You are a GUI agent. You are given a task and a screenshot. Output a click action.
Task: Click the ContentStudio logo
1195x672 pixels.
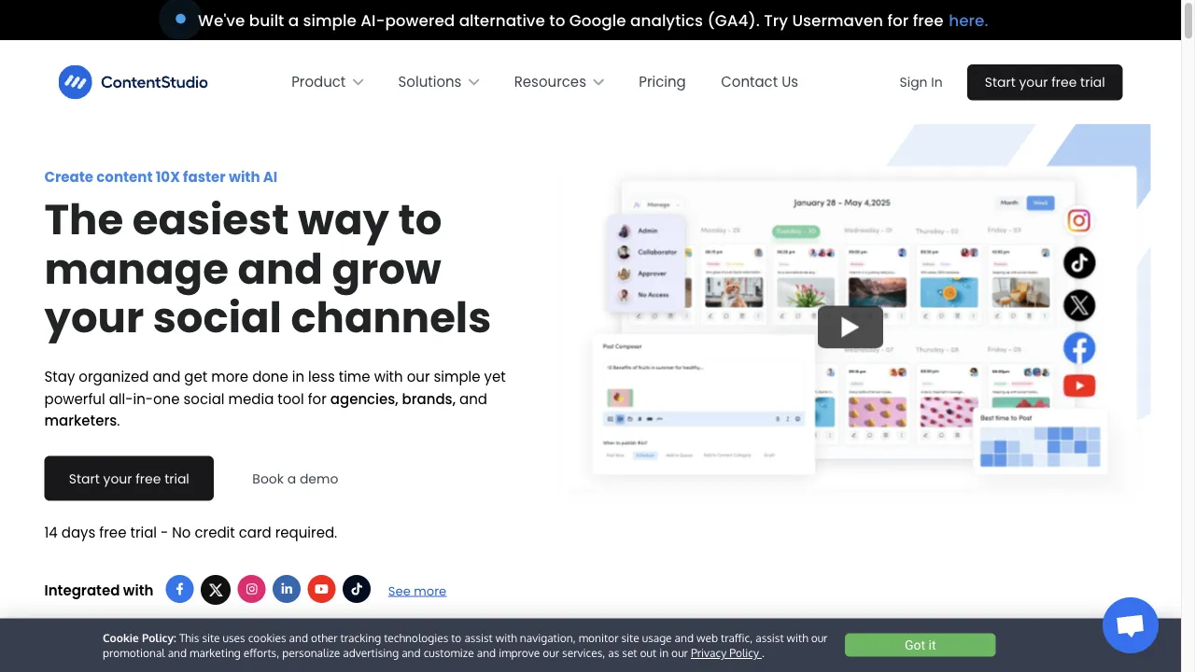click(133, 82)
